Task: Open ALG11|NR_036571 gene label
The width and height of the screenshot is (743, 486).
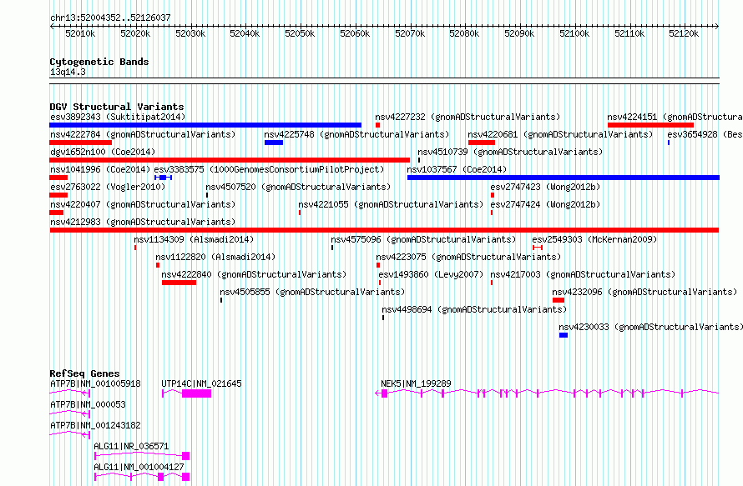Action: pos(131,446)
